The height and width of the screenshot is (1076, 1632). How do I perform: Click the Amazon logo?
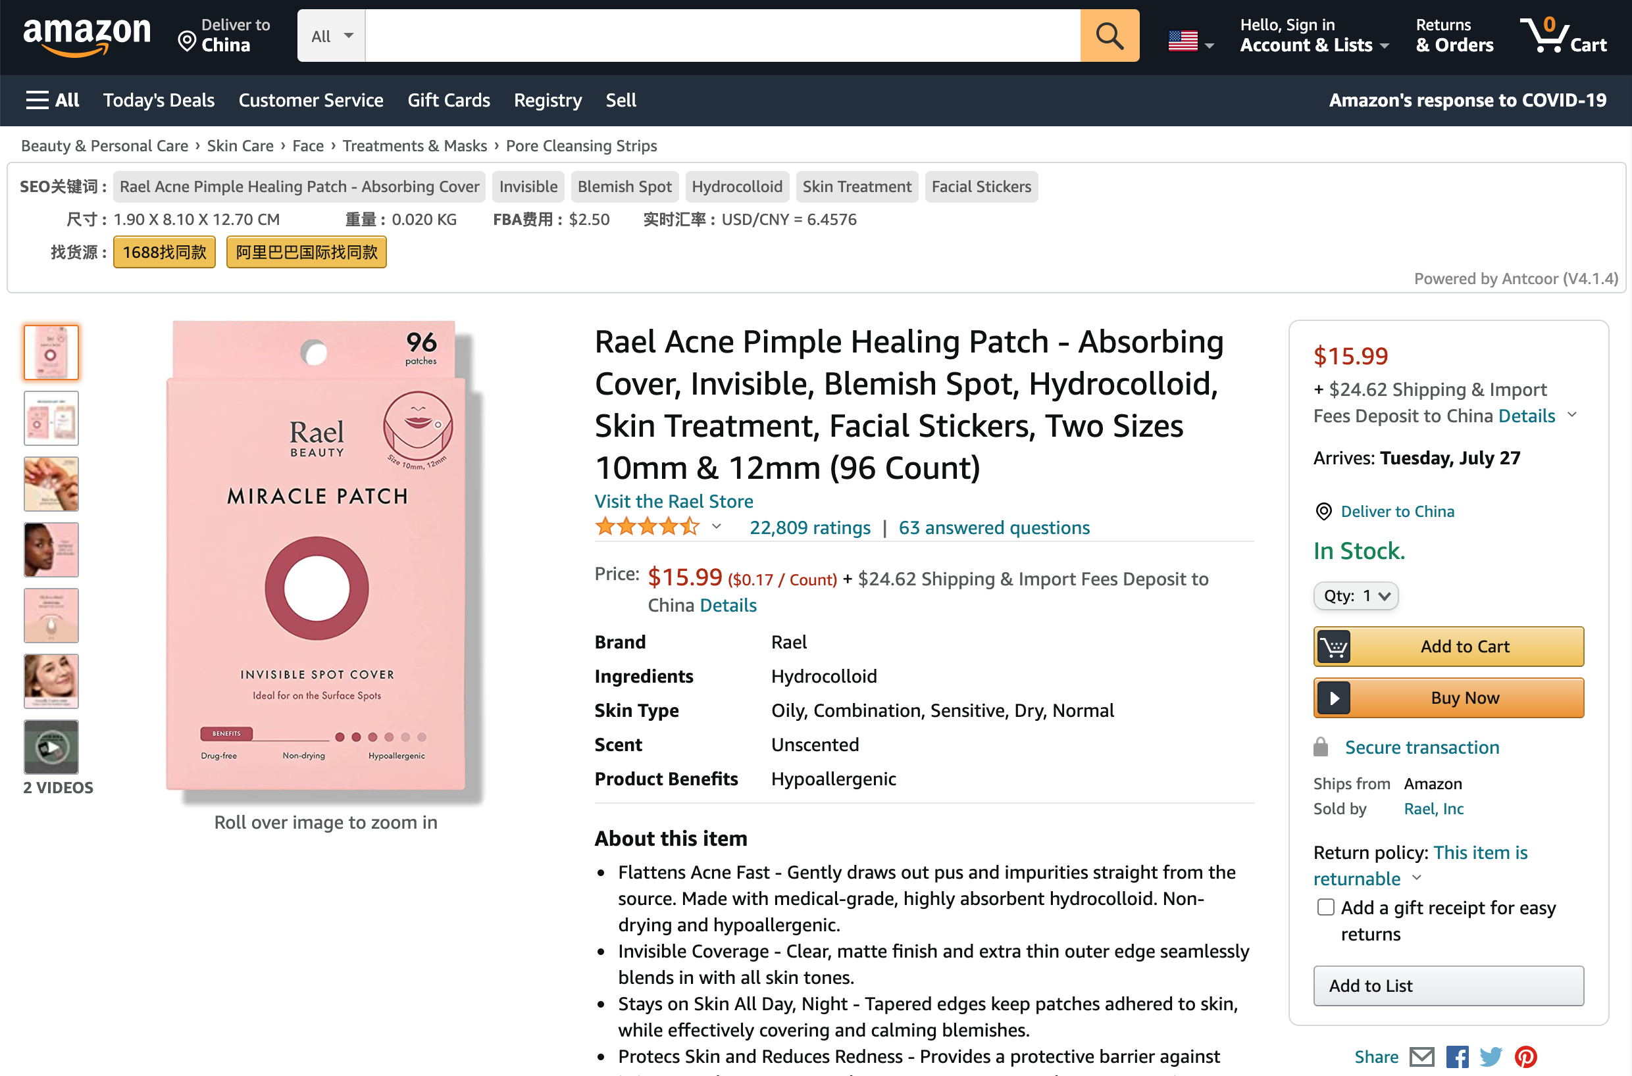coord(86,36)
